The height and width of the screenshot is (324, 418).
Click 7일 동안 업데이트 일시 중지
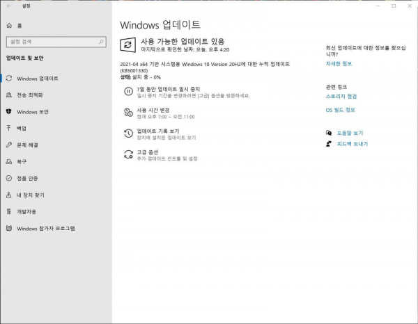coord(168,89)
